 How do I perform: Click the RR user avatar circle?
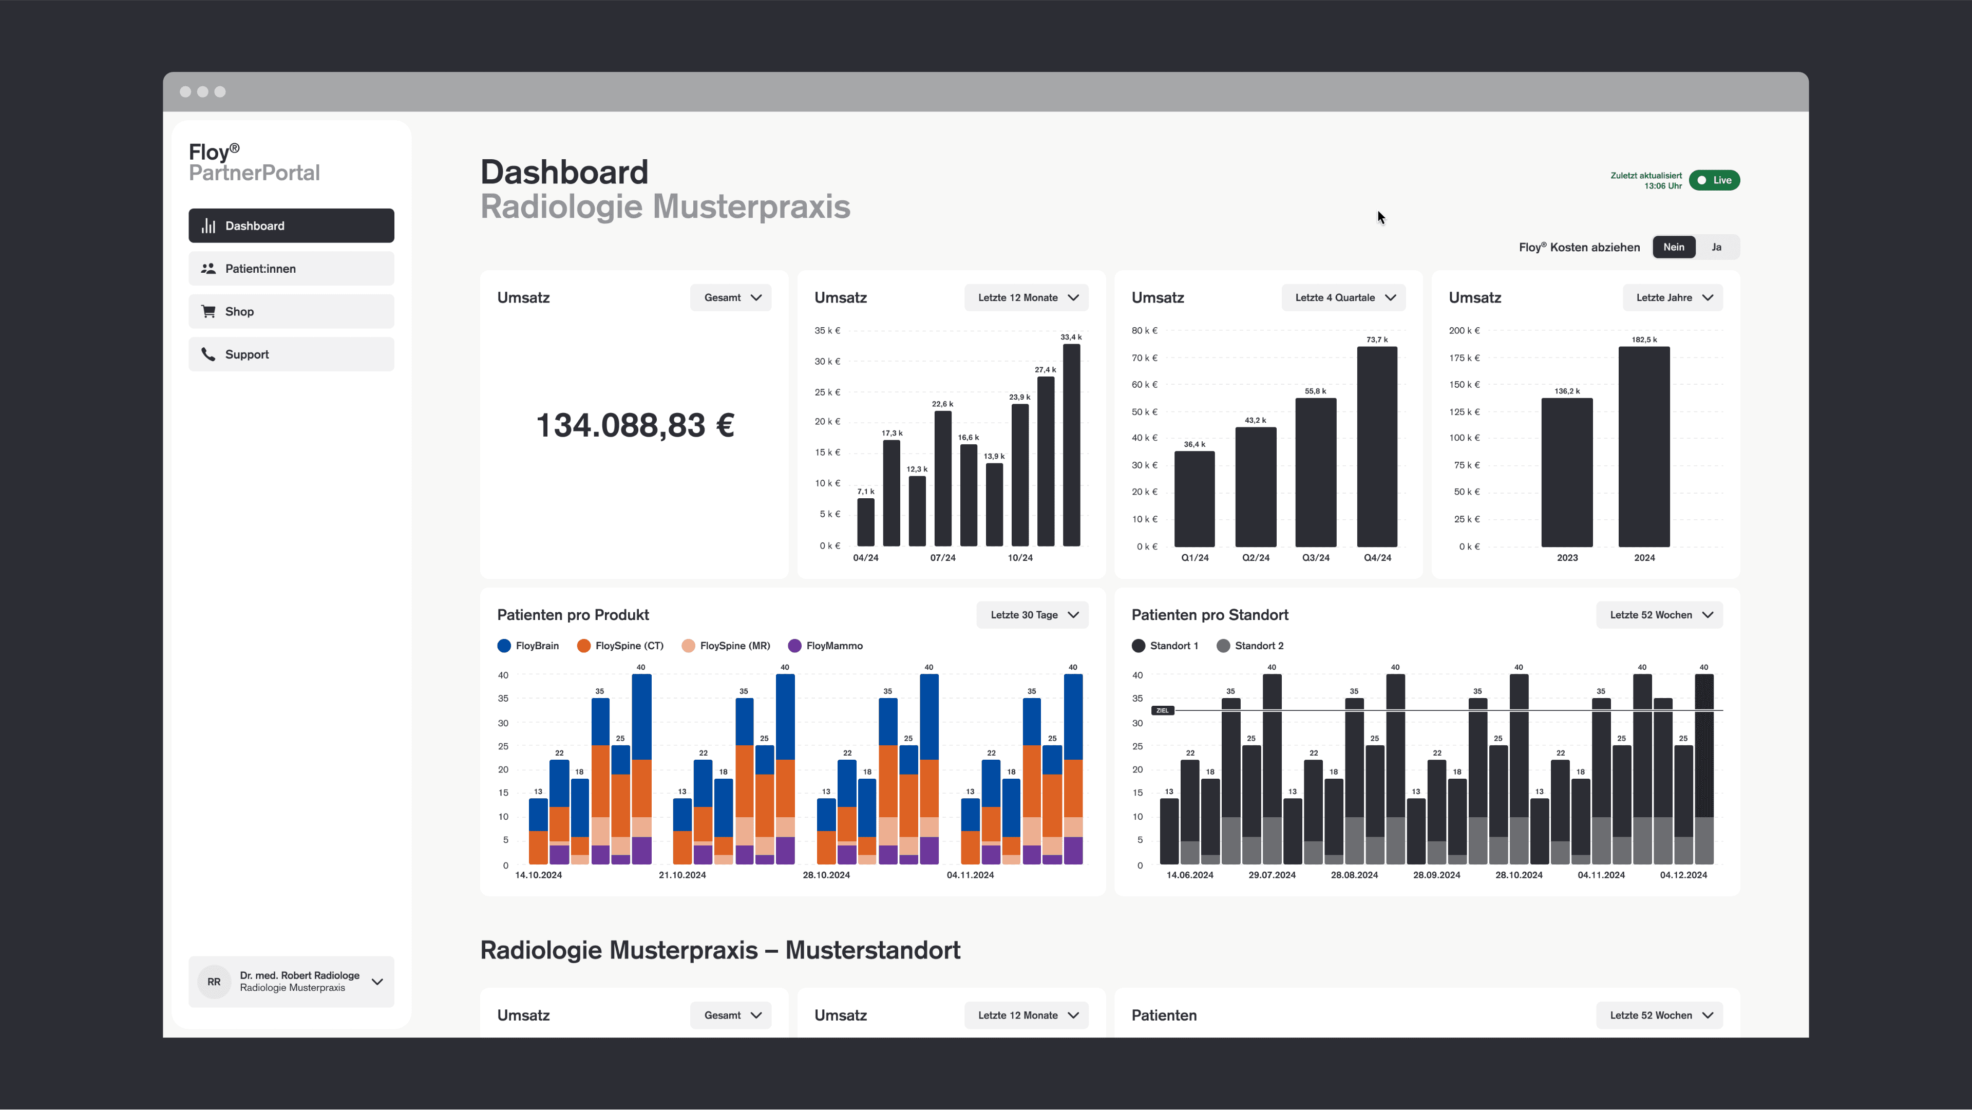pos(214,982)
